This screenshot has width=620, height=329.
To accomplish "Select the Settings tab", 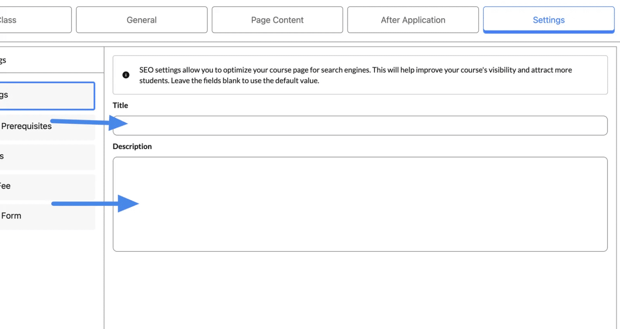I will point(549,20).
